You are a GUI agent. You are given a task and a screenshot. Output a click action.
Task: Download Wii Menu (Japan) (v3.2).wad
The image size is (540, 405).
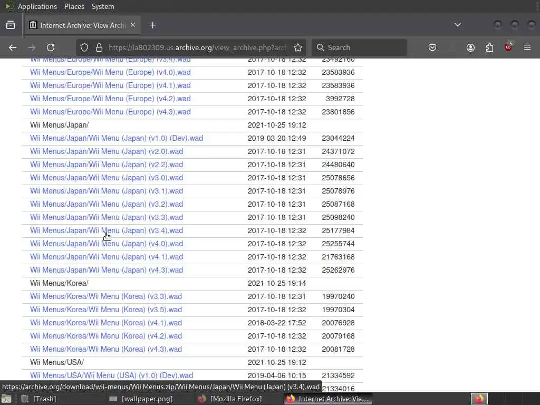click(x=107, y=204)
